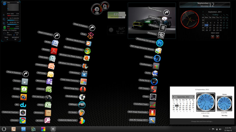Show hidden tray icons arrow
The width and height of the screenshot is (236, 132).
[209, 129]
